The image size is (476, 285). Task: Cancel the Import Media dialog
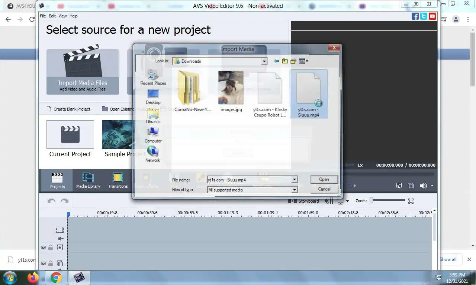324,189
